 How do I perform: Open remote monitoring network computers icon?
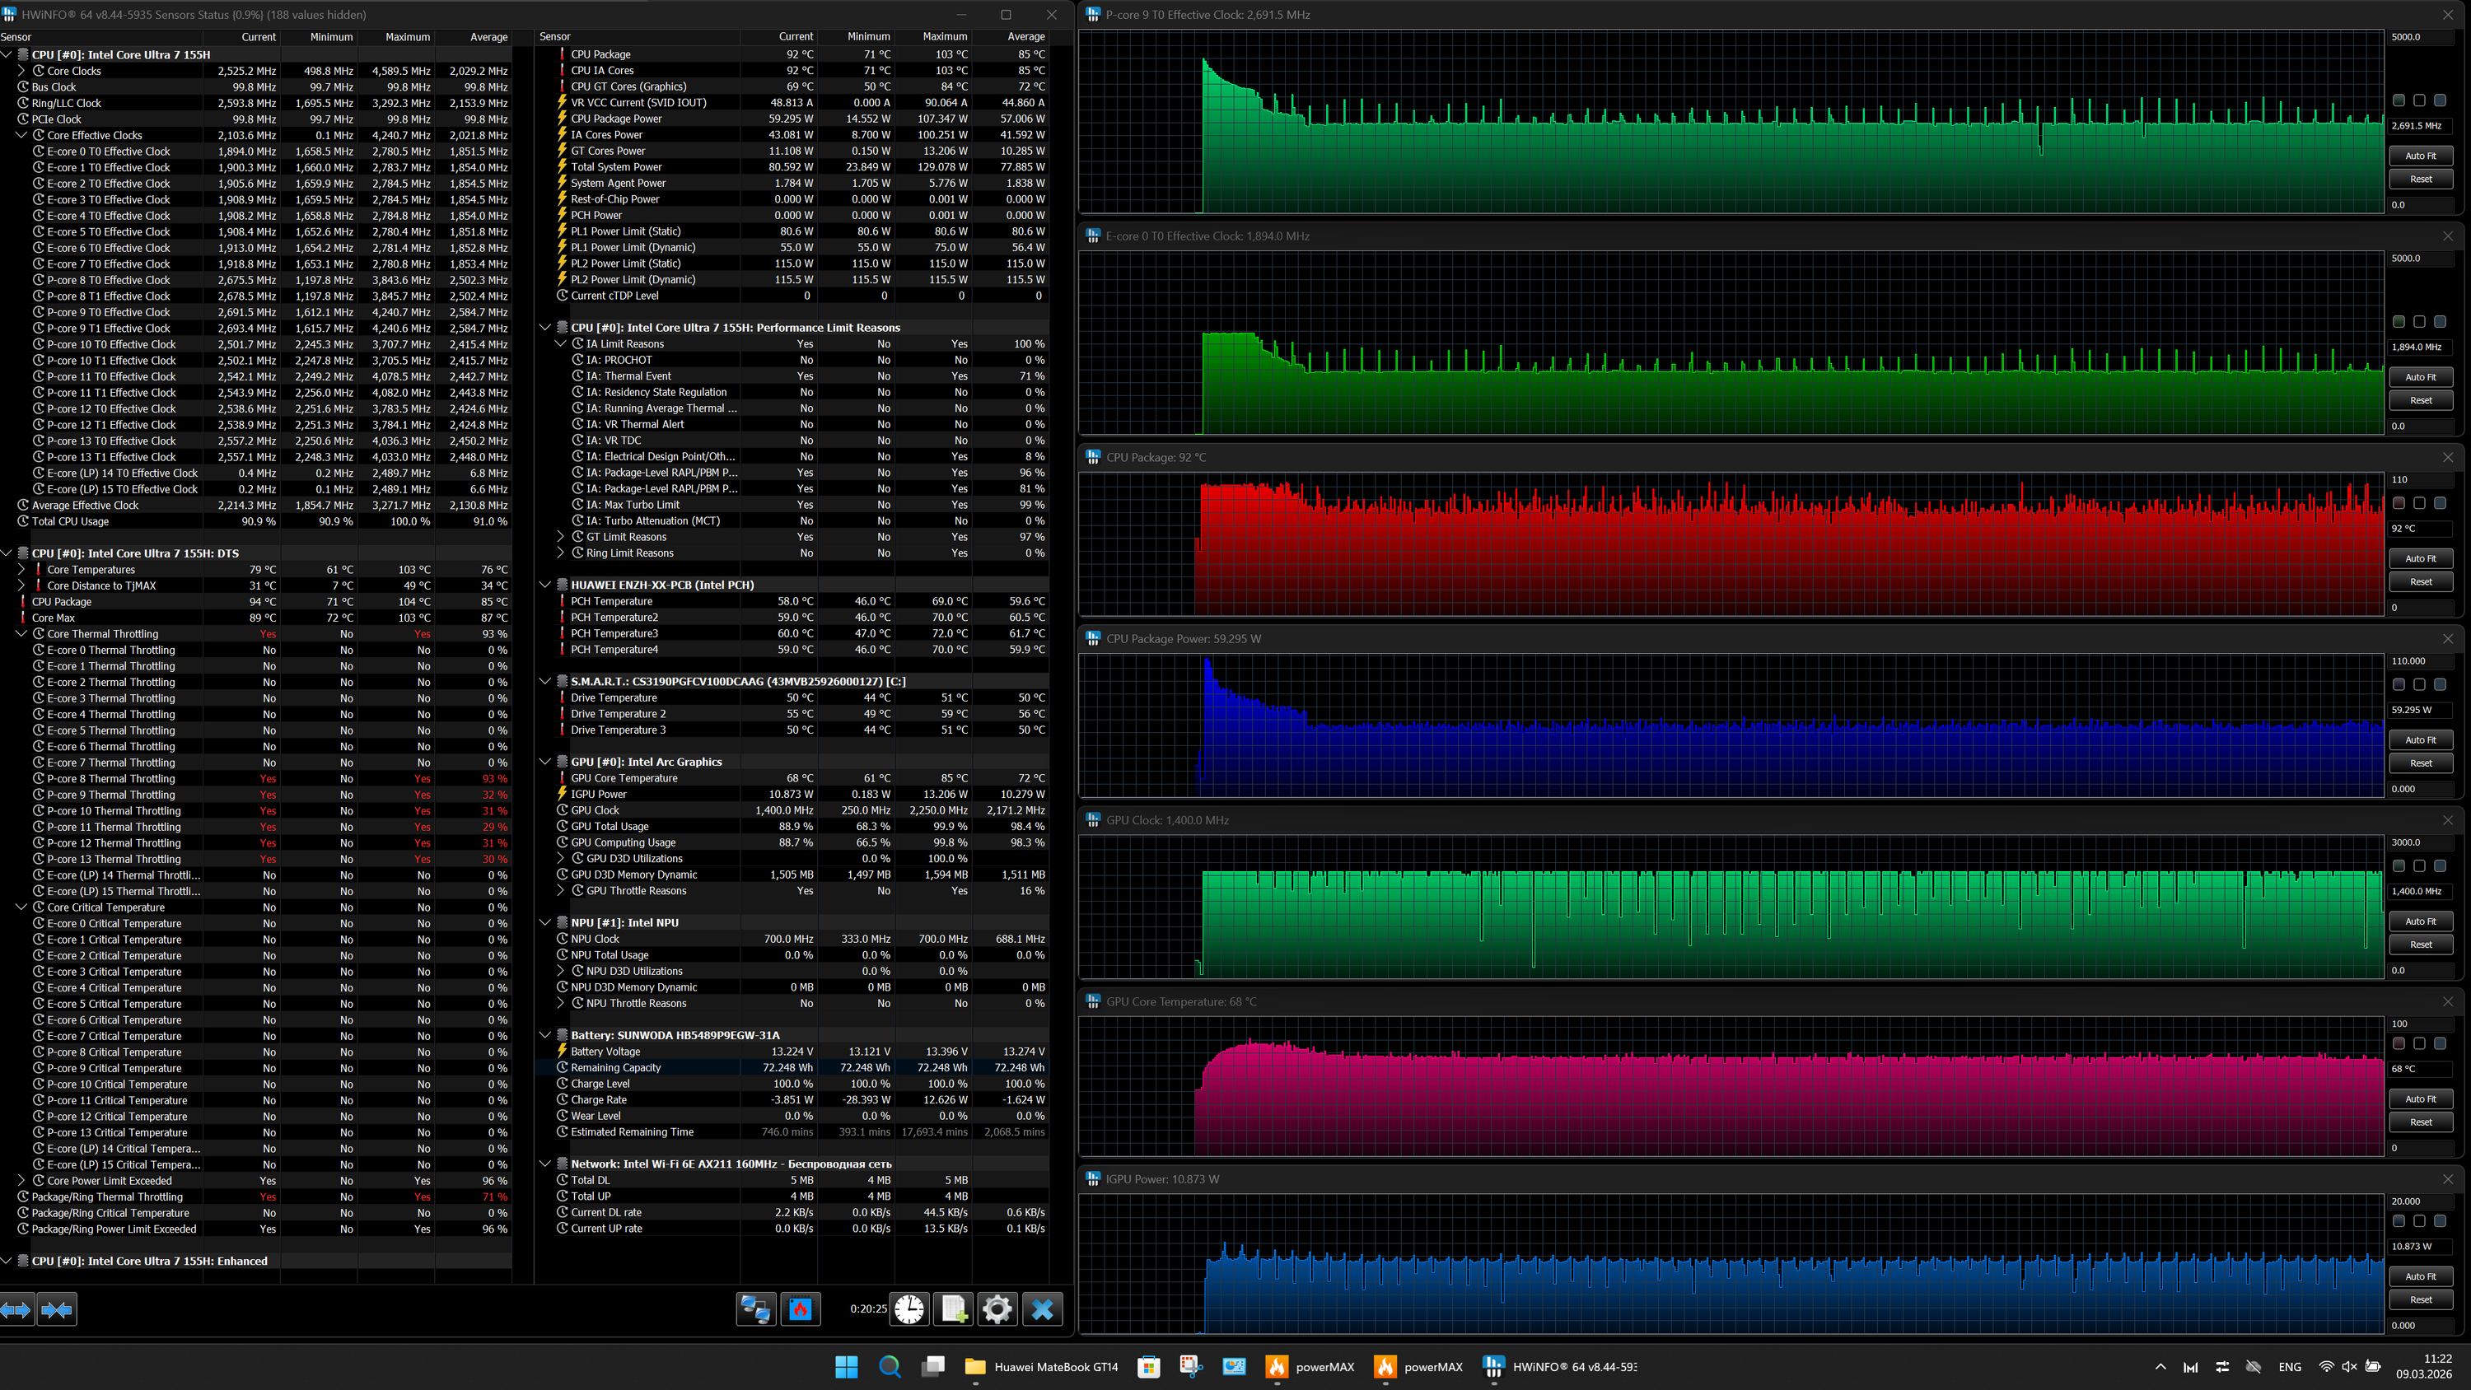[756, 1309]
